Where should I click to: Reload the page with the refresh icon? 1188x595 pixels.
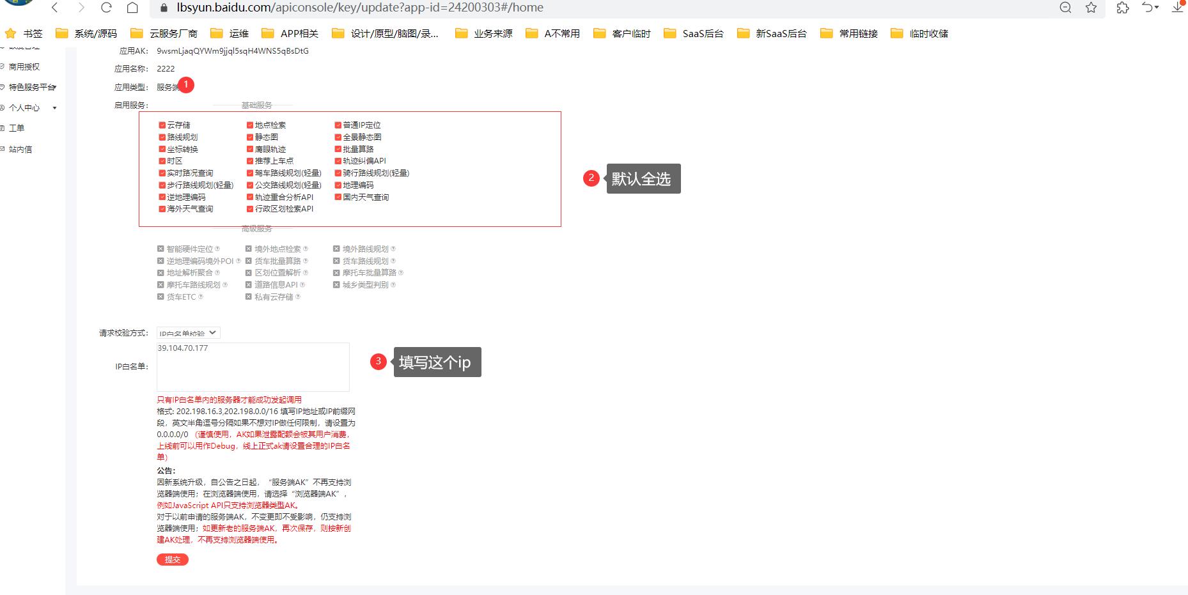(x=106, y=8)
